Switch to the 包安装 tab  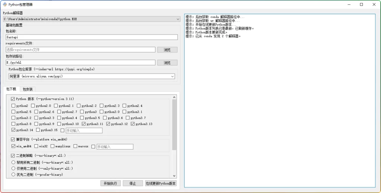[28, 89]
